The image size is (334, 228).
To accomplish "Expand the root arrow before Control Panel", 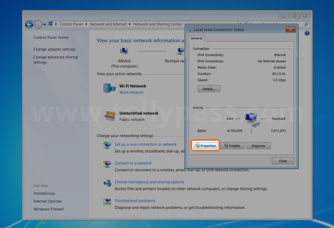I will coord(56,24).
